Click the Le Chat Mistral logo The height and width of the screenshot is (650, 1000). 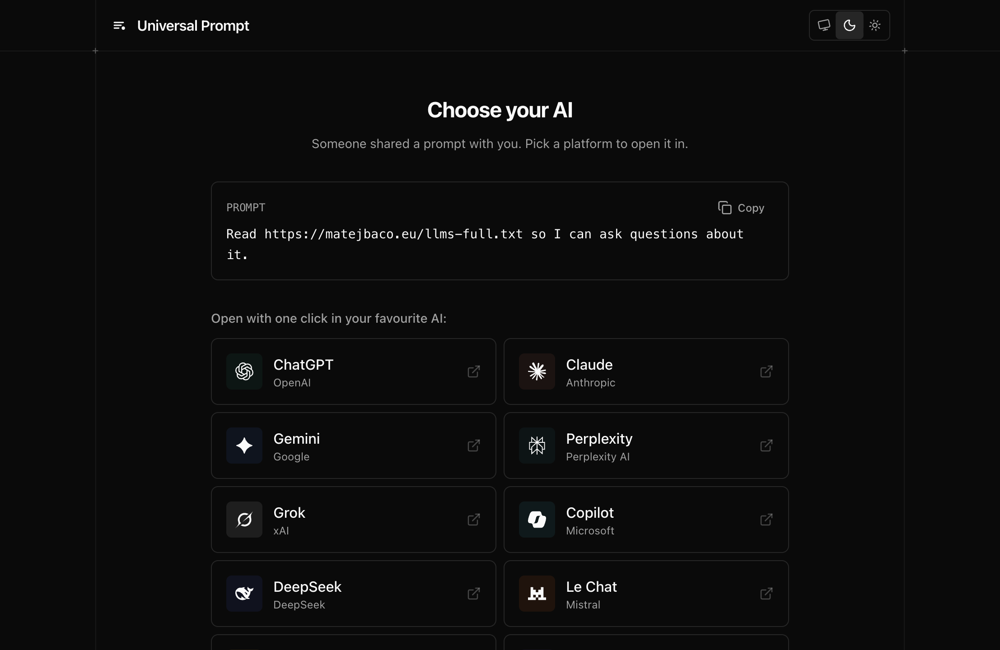click(536, 594)
